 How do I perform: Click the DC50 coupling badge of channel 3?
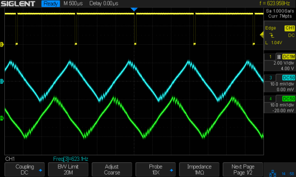289,78
